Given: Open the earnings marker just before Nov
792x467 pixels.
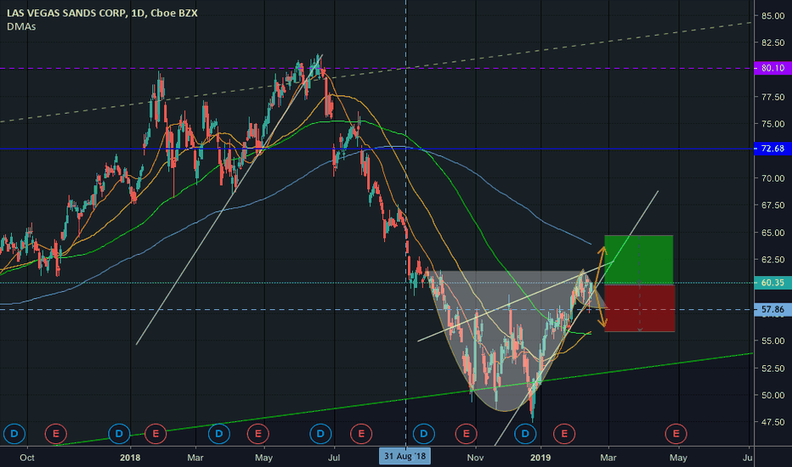Looking at the screenshot, I should click(x=466, y=433).
